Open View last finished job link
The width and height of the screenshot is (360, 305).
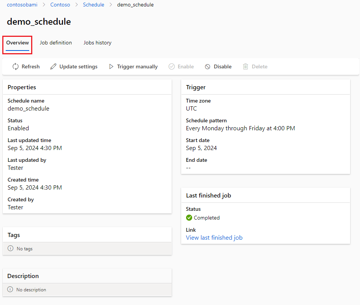[x=214, y=238]
